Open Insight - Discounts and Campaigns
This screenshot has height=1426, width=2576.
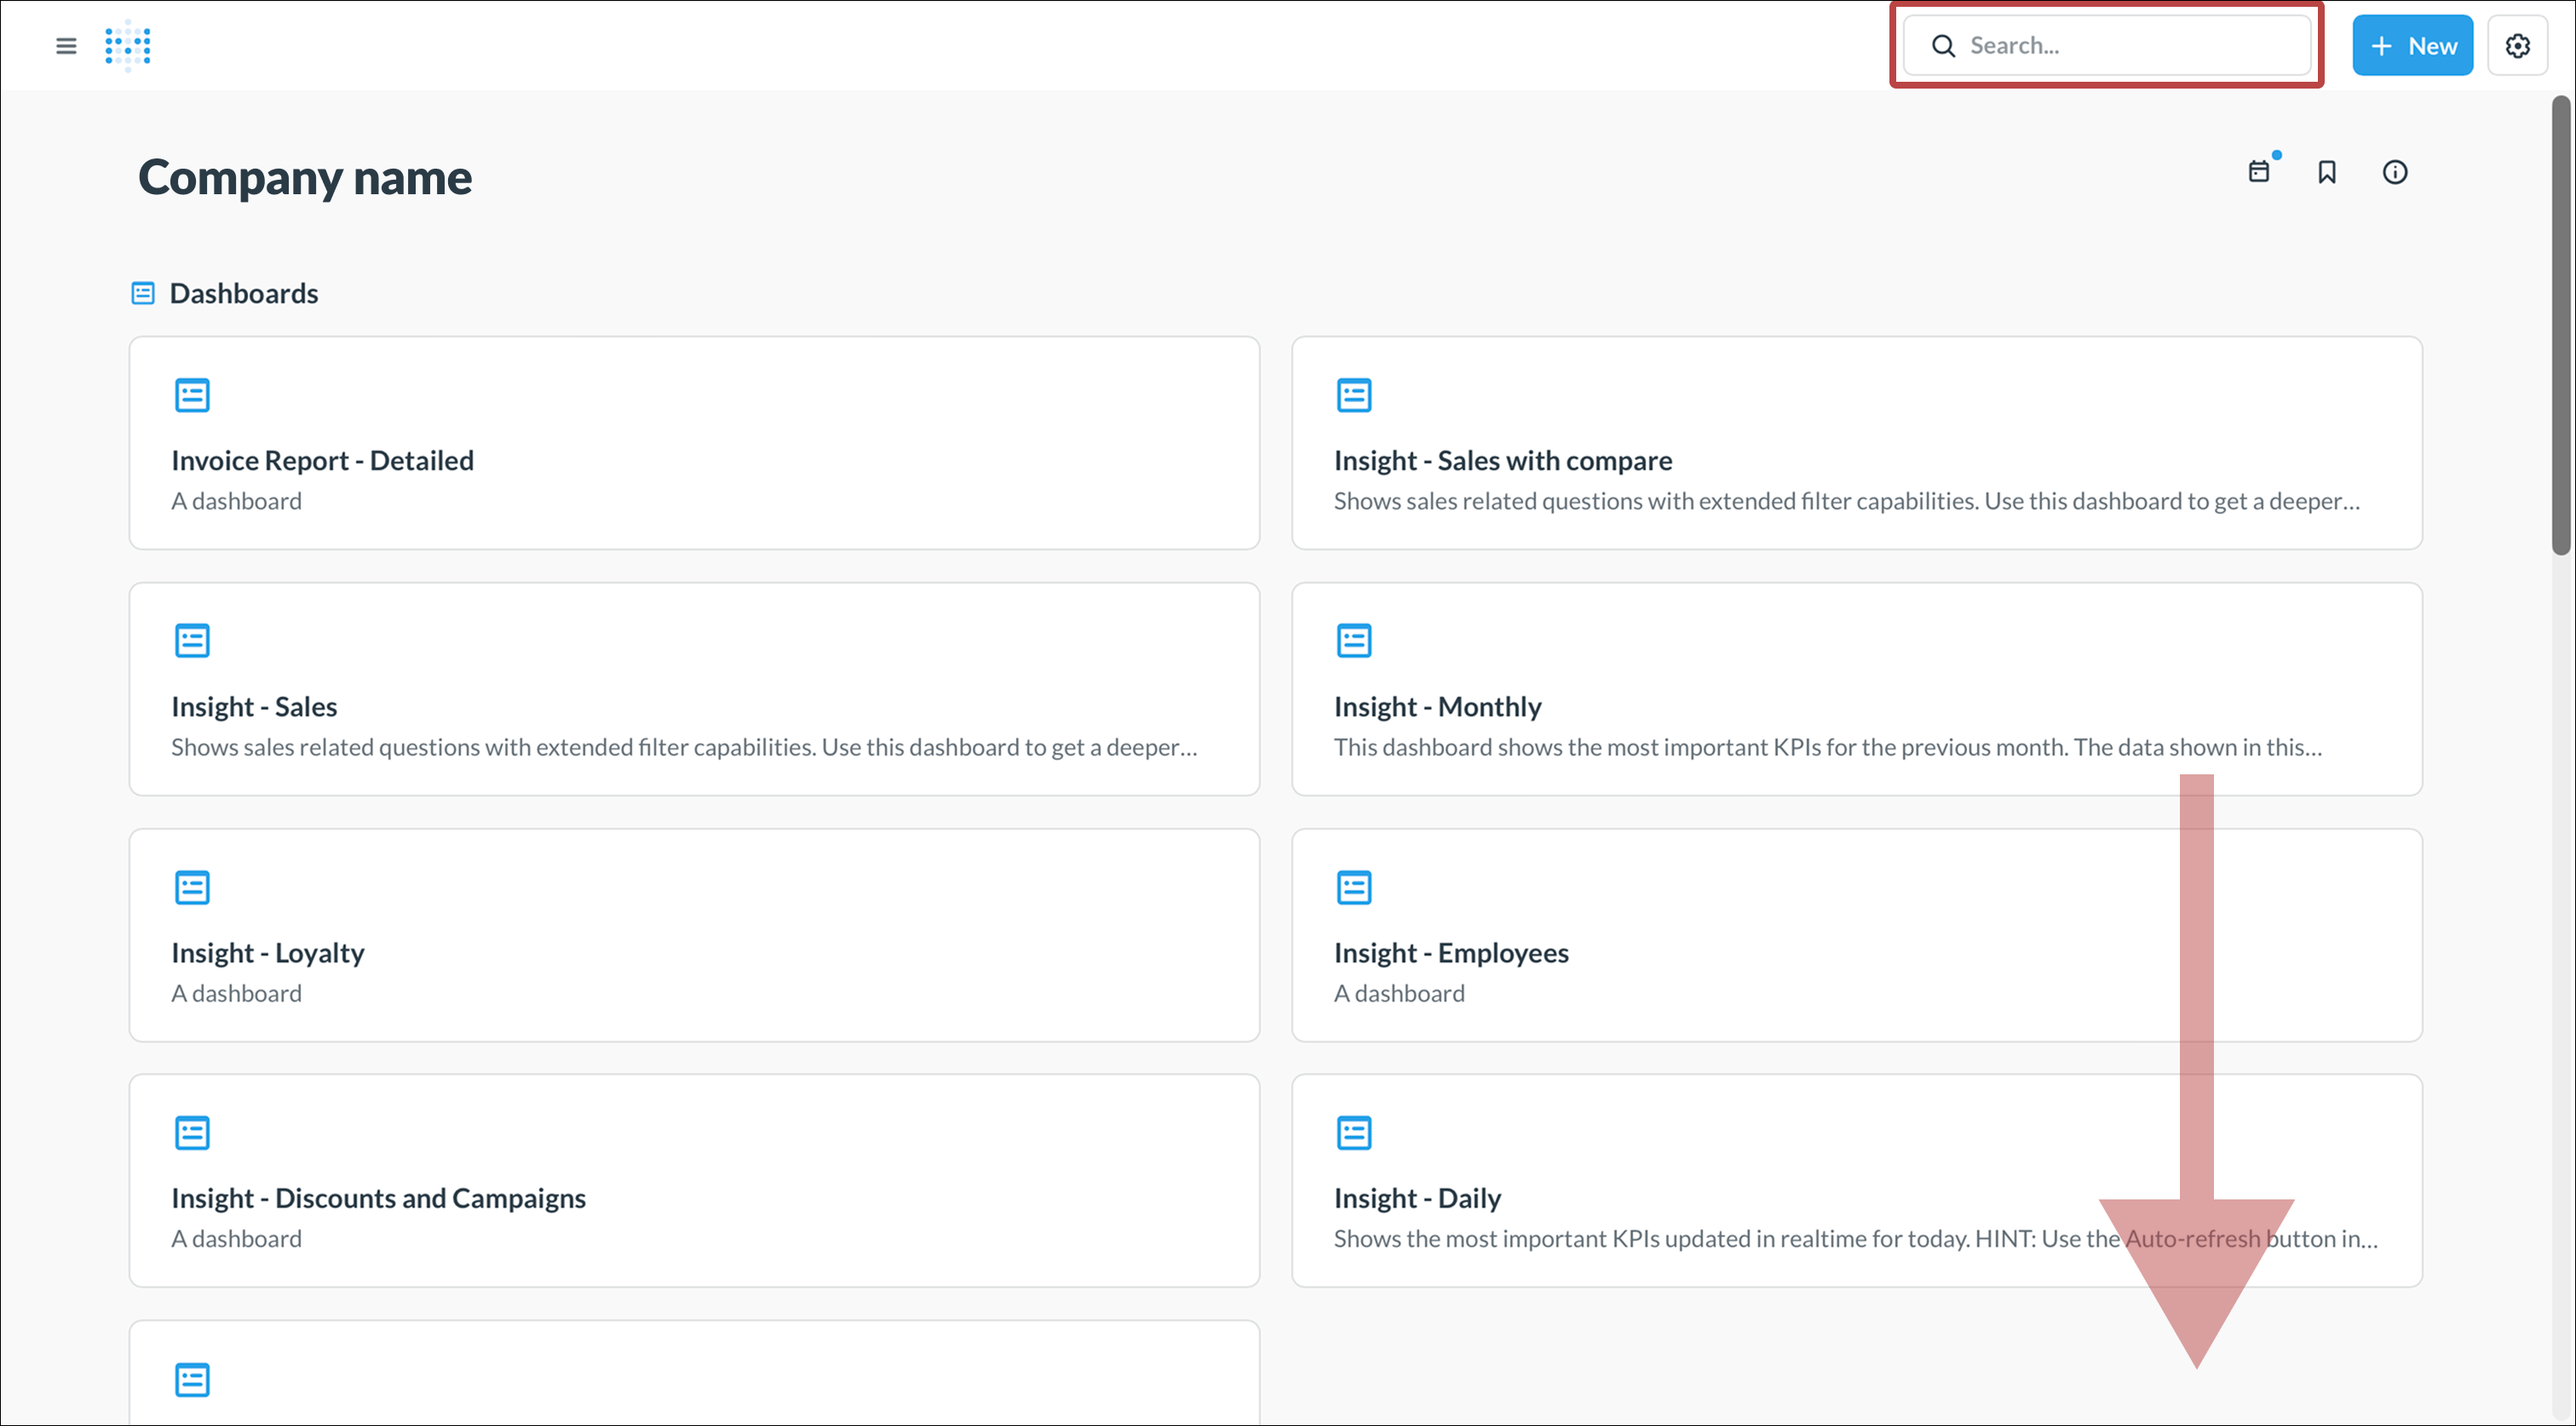point(378,1198)
